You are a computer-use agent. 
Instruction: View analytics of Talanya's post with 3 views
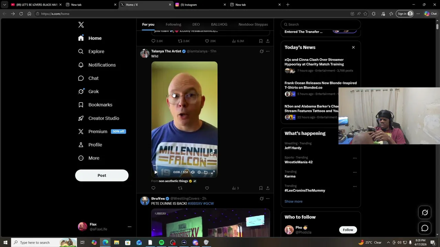click(235, 188)
